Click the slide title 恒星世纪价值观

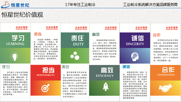coord(22,15)
